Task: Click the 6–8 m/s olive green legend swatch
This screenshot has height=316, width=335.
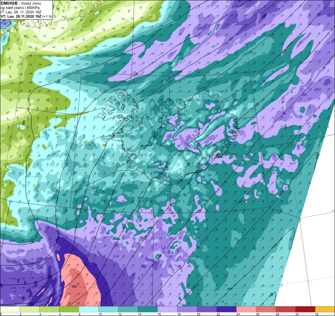Action: coord(69,309)
